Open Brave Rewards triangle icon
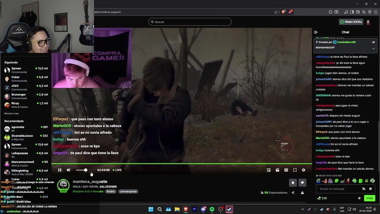Image resolution: width=380 pixels, height=214 pixels. [x=291, y=12]
